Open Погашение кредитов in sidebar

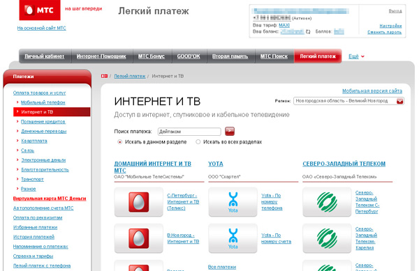coord(43,121)
